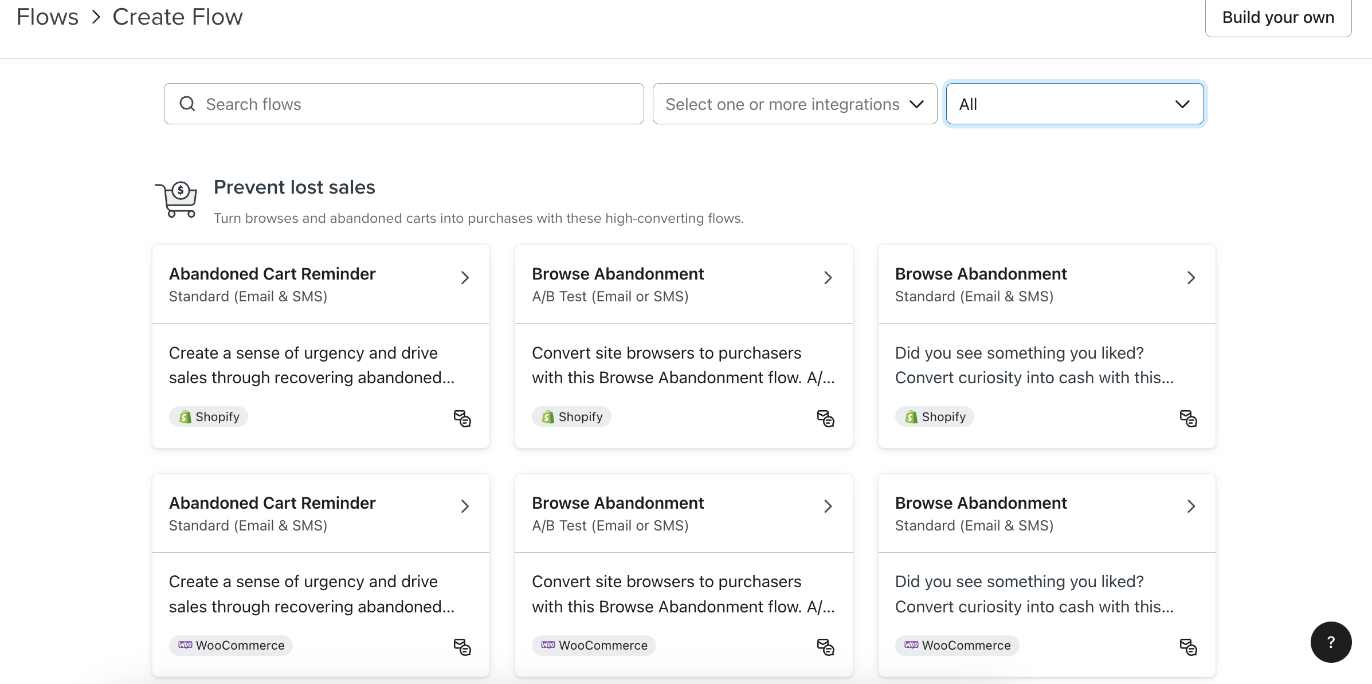Click the email/SMS channel icon on Browse Abandonment A/B
Viewport: 1372px width, 684px height.
[x=825, y=417]
